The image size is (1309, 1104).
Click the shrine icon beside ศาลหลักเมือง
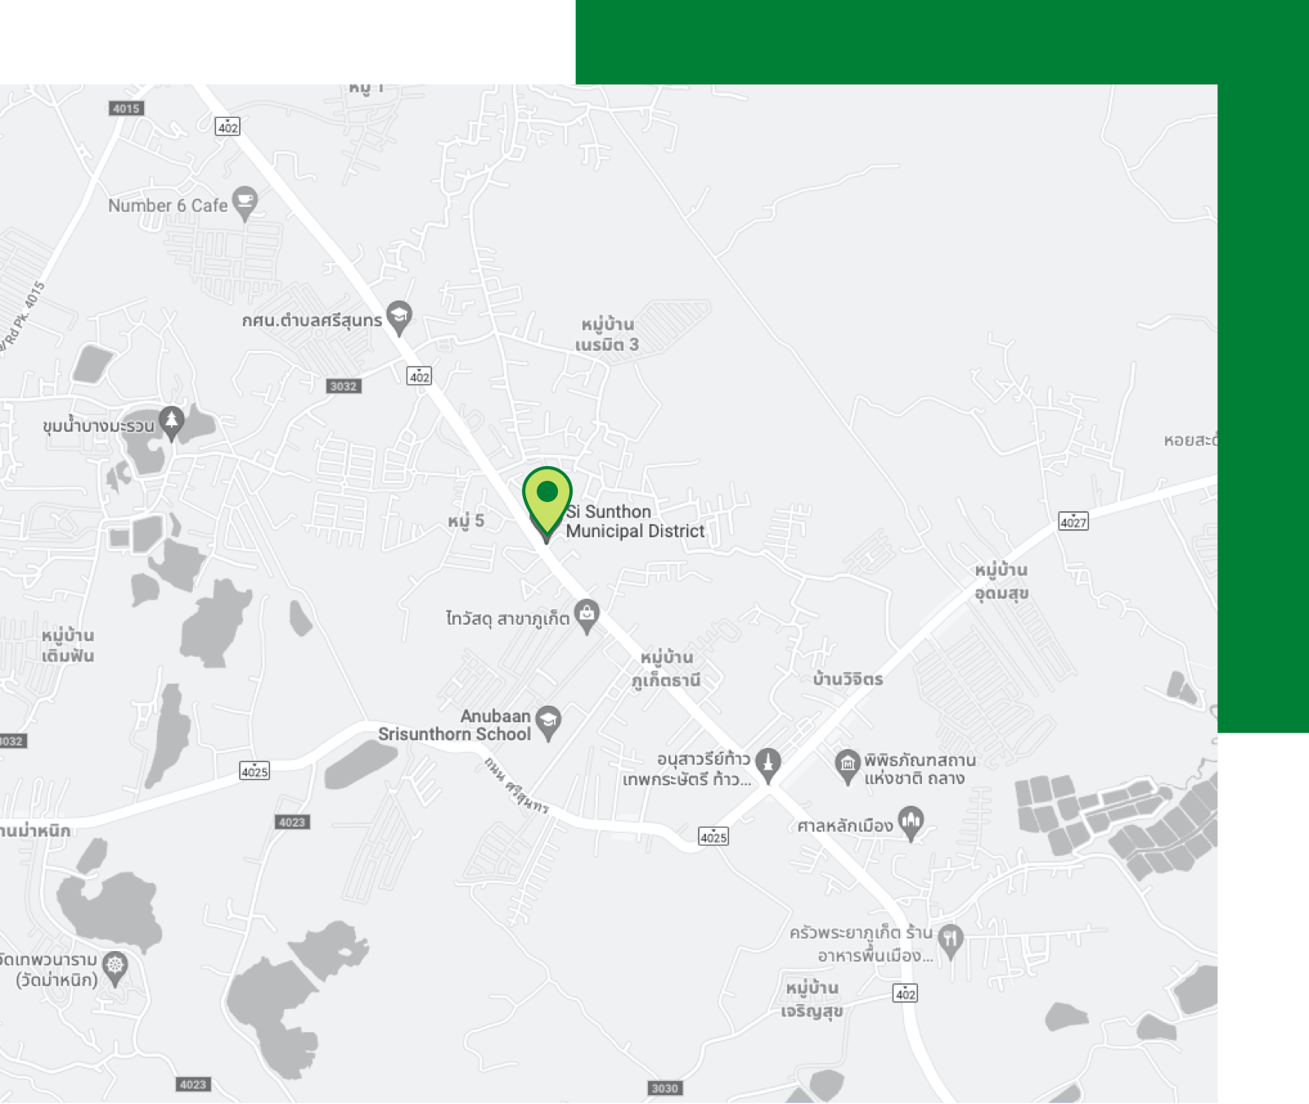[911, 824]
